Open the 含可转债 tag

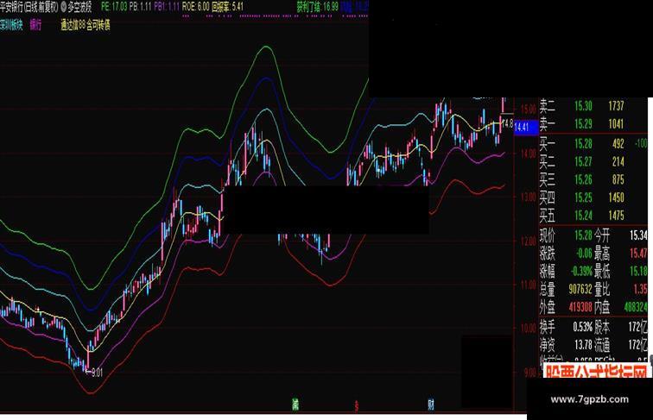[98, 25]
